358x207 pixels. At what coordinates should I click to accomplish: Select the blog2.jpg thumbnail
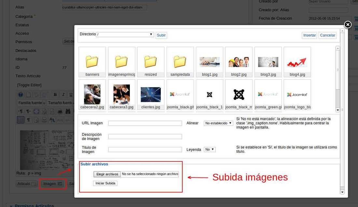[x=239, y=62]
